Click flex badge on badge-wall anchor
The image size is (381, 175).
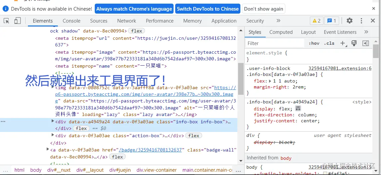point(117,157)
